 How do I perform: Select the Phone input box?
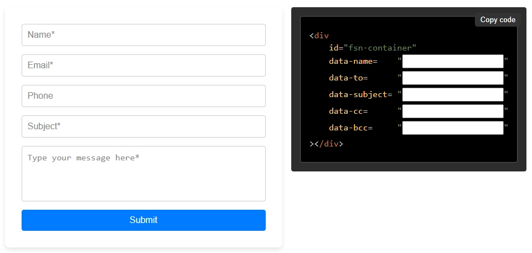click(143, 96)
